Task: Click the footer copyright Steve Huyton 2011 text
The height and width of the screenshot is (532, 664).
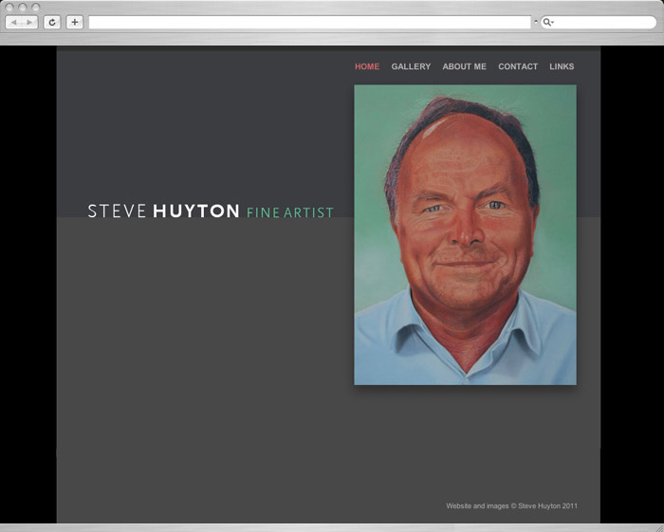Action: point(511,505)
